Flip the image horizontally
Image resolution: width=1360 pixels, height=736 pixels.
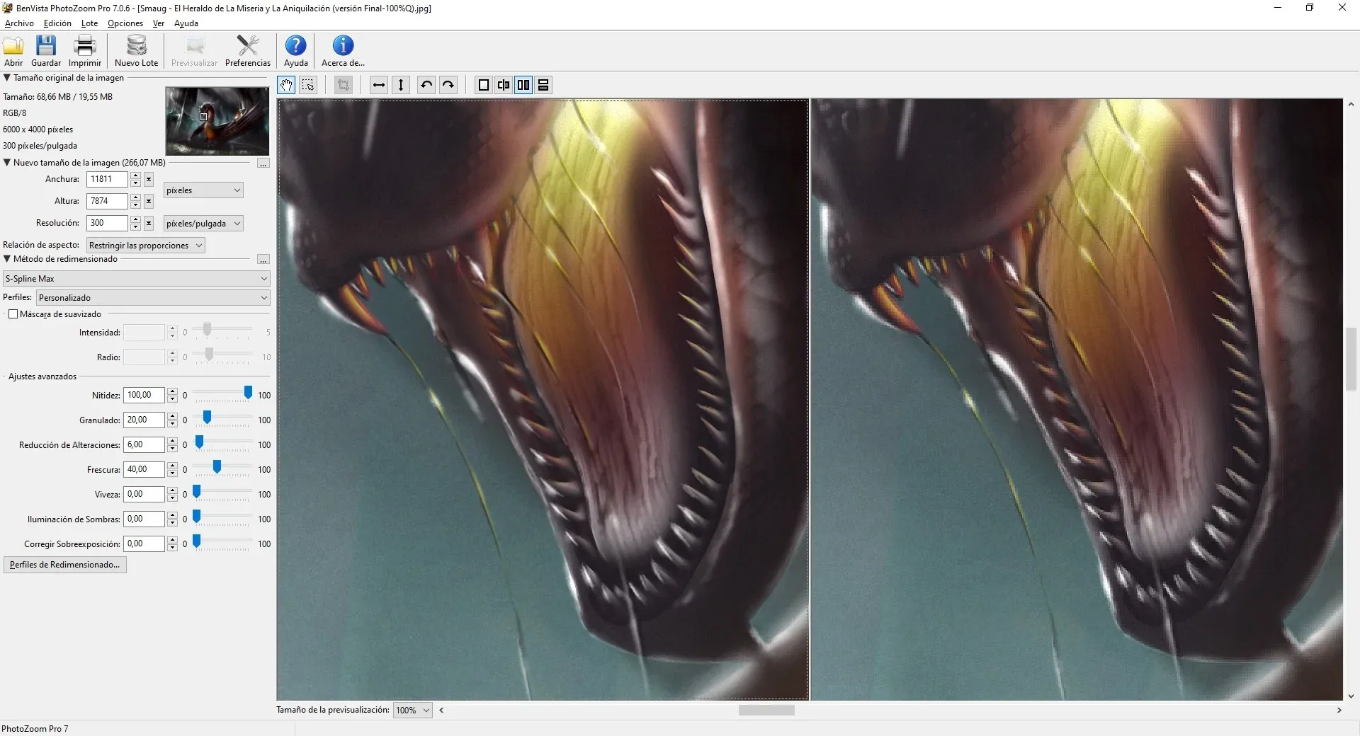pyautogui.click(x=379, y=85)
